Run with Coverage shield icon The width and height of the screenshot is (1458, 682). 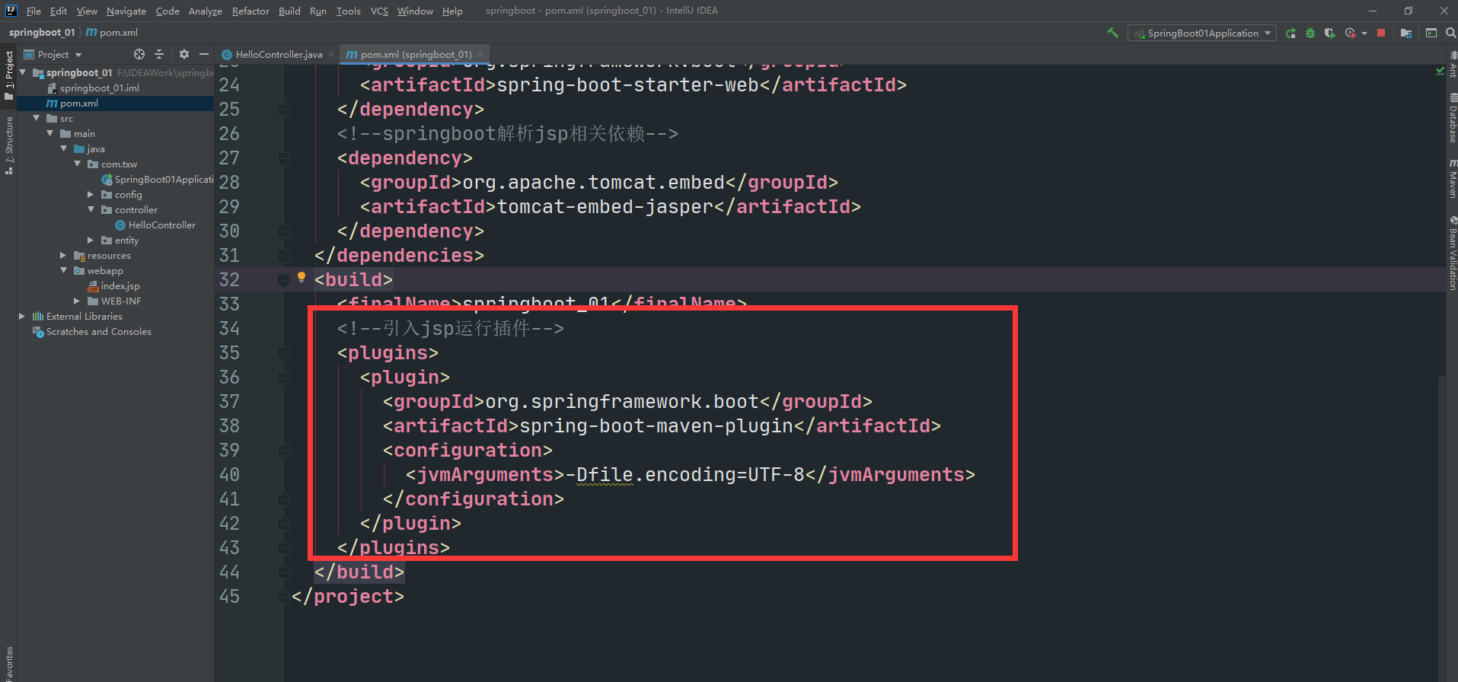point(1329,33)
